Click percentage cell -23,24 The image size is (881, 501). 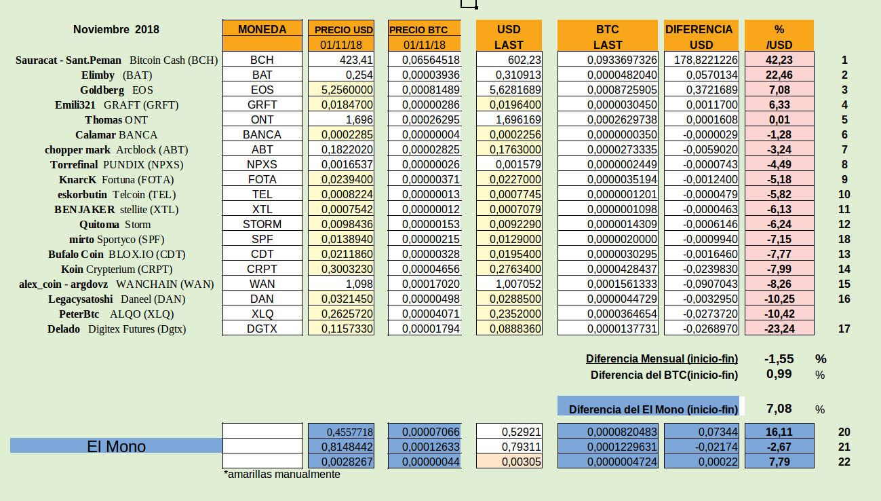tap(779, 329)
